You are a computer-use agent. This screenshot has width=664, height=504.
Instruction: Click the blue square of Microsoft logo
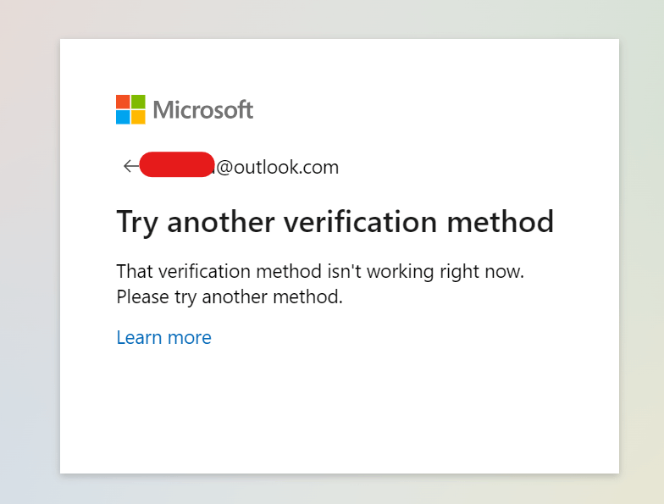tap(123, 117)
